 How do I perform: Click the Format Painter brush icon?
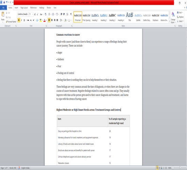point(7,22)
